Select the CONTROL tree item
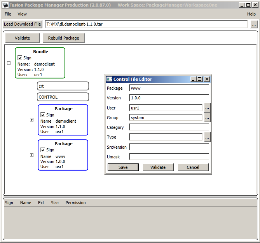This screenshot has height=243, width=260. 63,97
